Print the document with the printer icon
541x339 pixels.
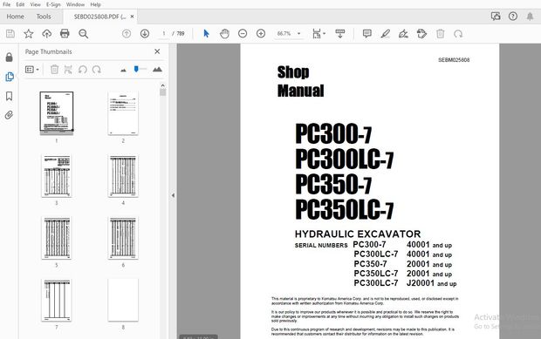click(x=65, y=33)
